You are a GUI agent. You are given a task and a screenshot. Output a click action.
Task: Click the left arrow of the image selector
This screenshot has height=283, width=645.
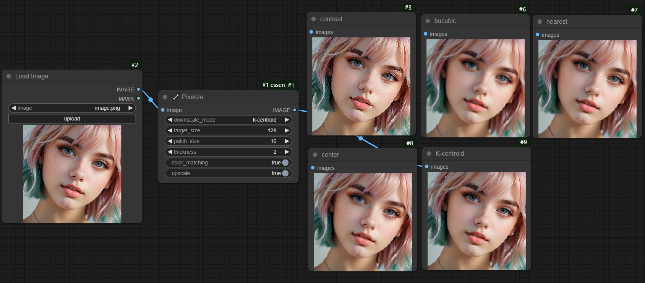[x=14, y=108]
